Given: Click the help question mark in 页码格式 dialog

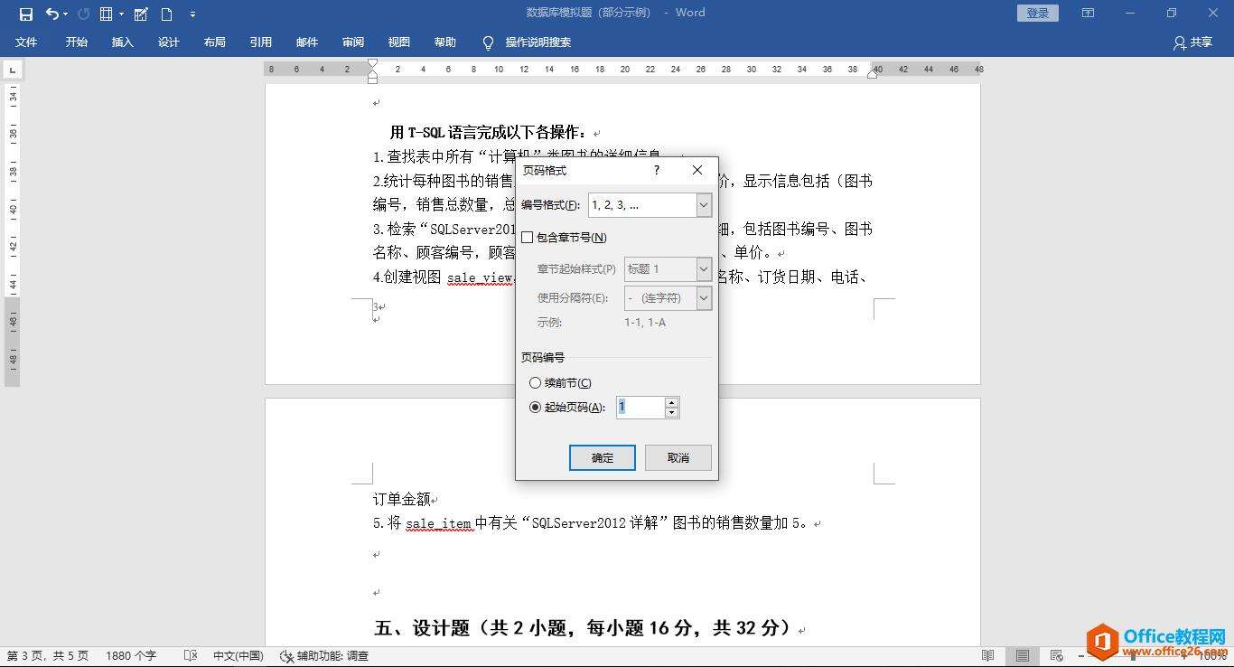Looking at the screenshot, I should coord(657,170).
